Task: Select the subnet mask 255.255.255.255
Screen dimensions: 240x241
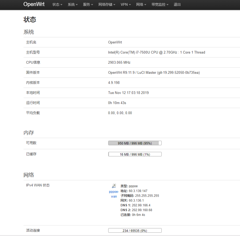Action: (x=147, y=196)
